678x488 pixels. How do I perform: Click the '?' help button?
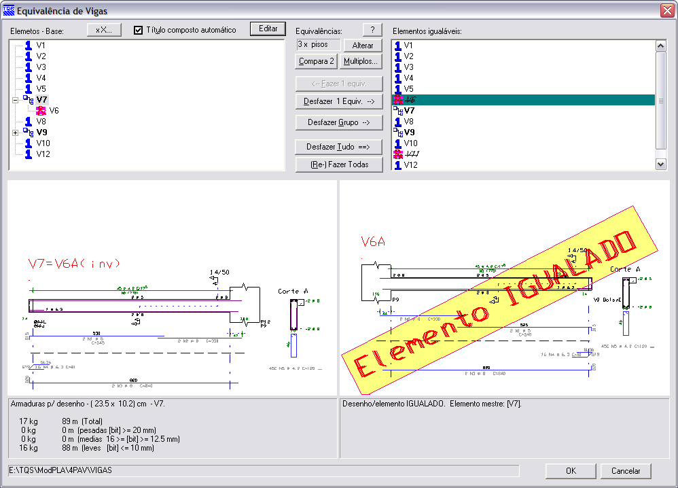pyautogui.click(x=372, y=30)
